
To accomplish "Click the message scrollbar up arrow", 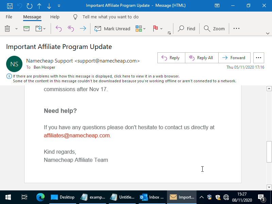I will 269,88.
